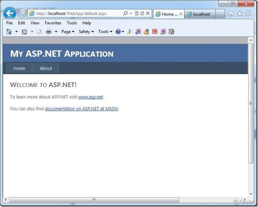Maximize the browser window
Viewport: 258px width, 207px height.
tap(233, 4)
